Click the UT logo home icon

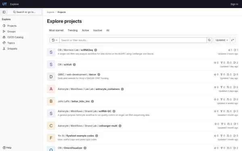coord(4,4)
